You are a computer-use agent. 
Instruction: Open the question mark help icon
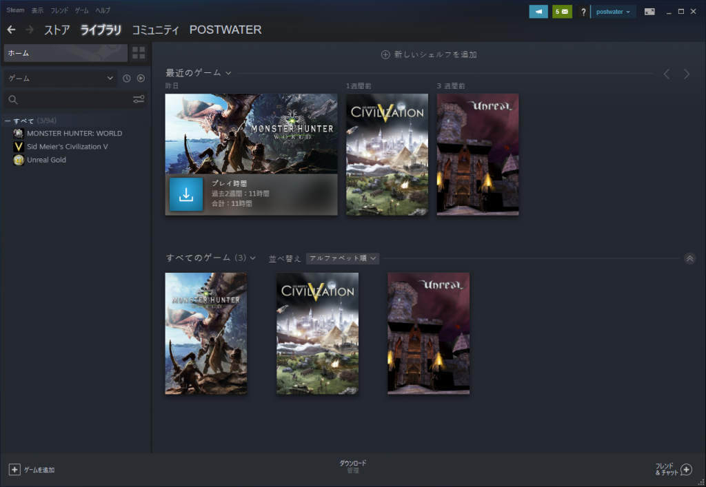583,12
